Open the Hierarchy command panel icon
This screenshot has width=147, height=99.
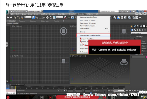tap(138, 26)
